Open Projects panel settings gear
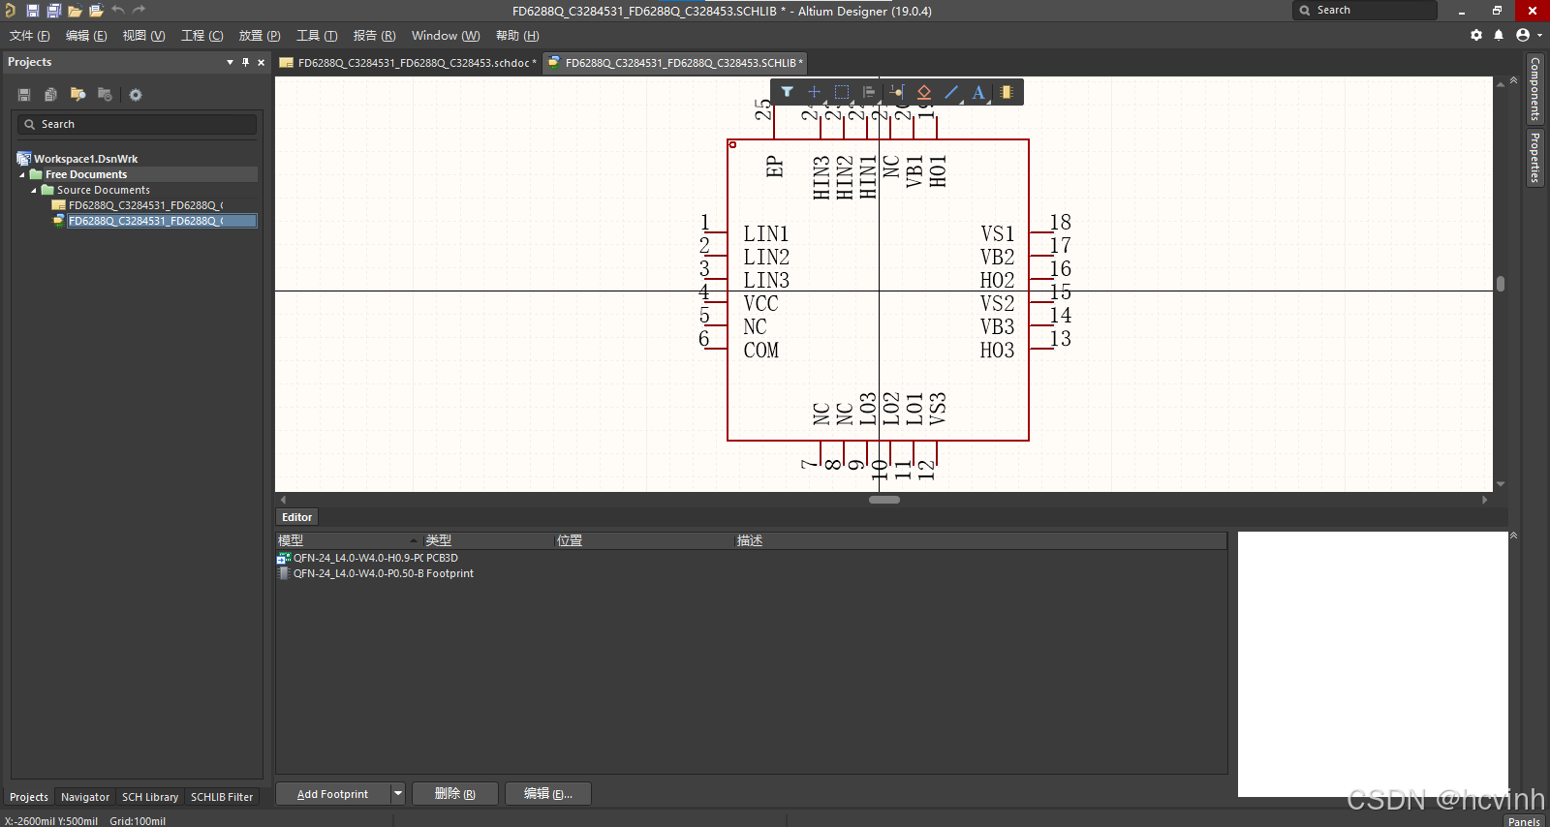 136,95
